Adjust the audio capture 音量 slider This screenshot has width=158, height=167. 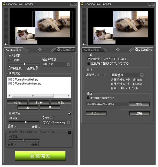(24, 140)
